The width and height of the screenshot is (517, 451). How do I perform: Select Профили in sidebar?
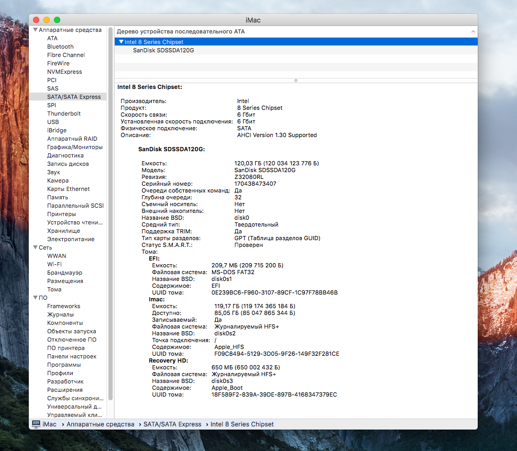60,373
